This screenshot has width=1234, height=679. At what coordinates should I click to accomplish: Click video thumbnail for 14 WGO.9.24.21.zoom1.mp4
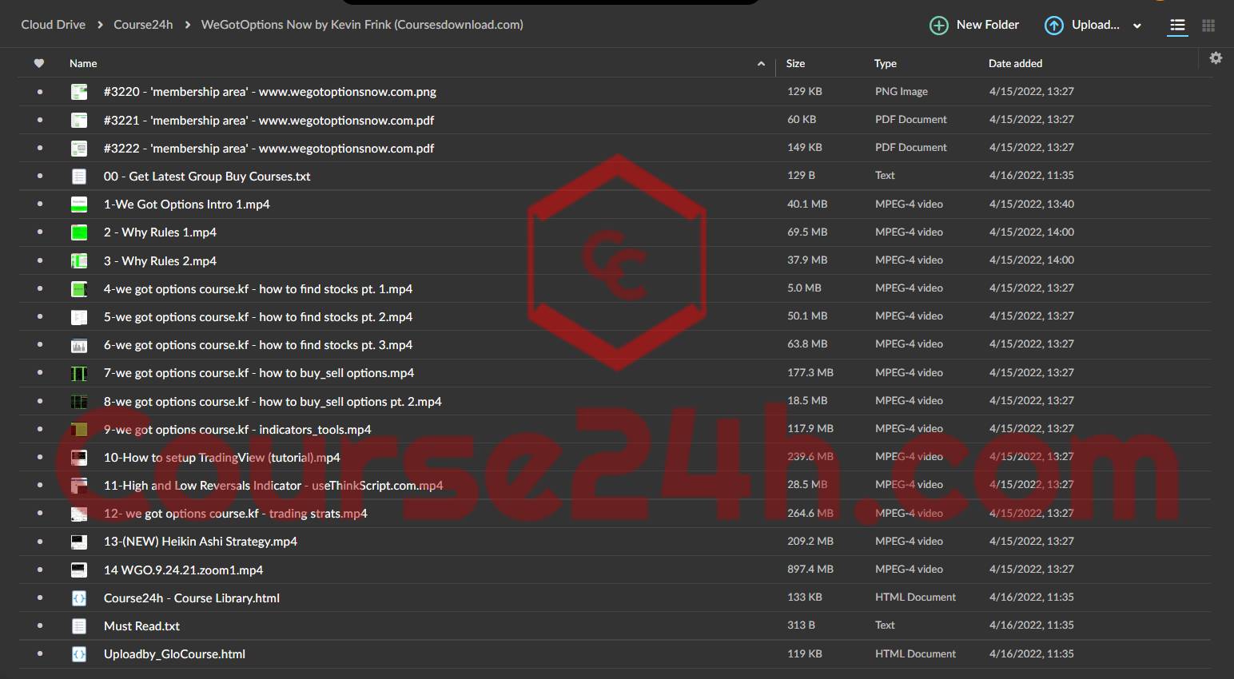pyautogui.click(x=79, y=570)
